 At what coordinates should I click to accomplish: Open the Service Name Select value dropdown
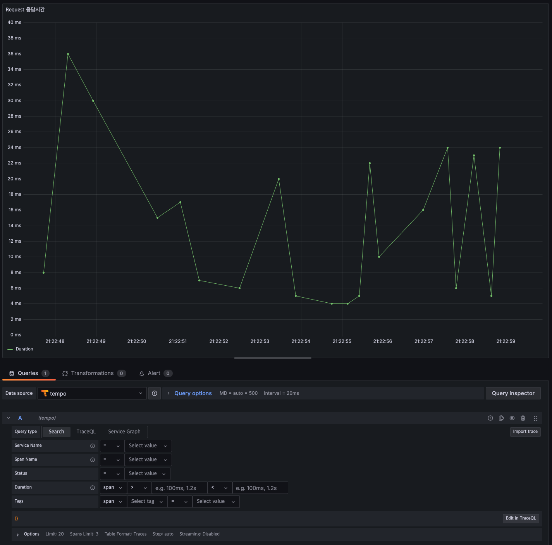point(148,446)
